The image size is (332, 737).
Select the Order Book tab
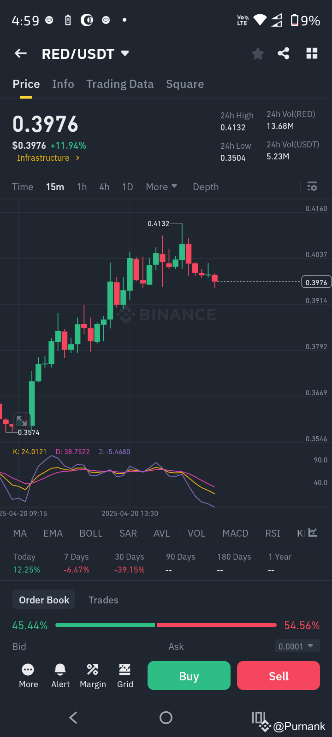click(x=44, y=600)
